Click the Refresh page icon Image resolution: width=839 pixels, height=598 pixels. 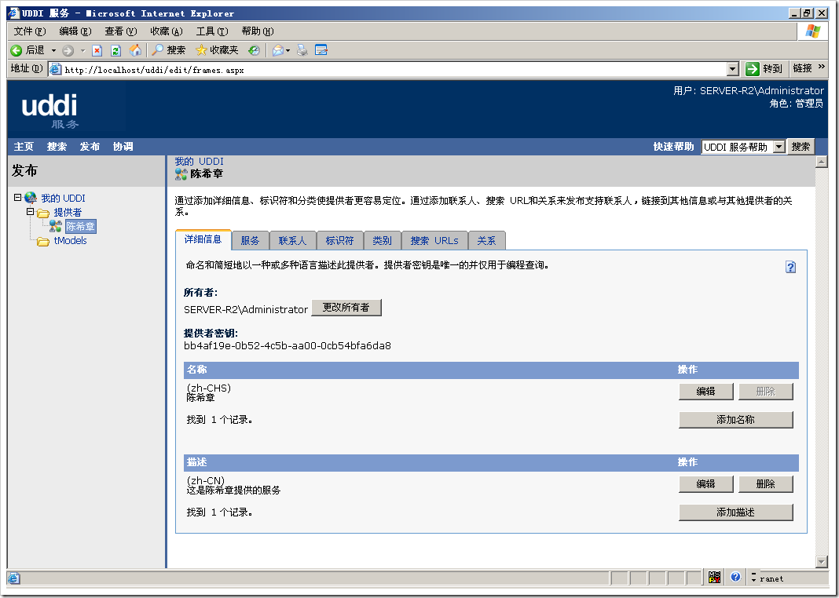[x=115, y=51]
